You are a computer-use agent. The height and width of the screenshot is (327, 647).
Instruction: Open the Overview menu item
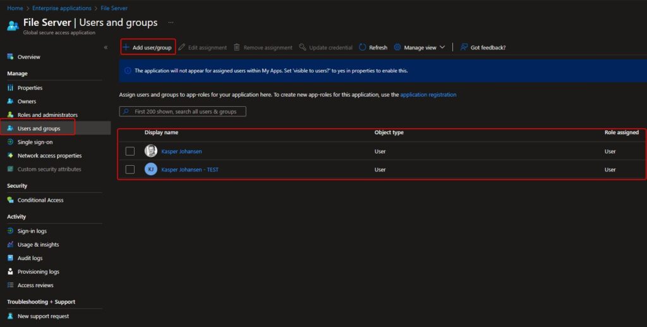(x=29, y=57)
